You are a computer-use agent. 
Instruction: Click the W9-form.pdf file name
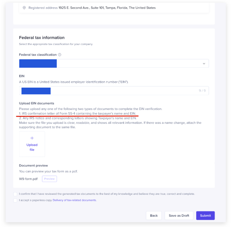point(28,179)
